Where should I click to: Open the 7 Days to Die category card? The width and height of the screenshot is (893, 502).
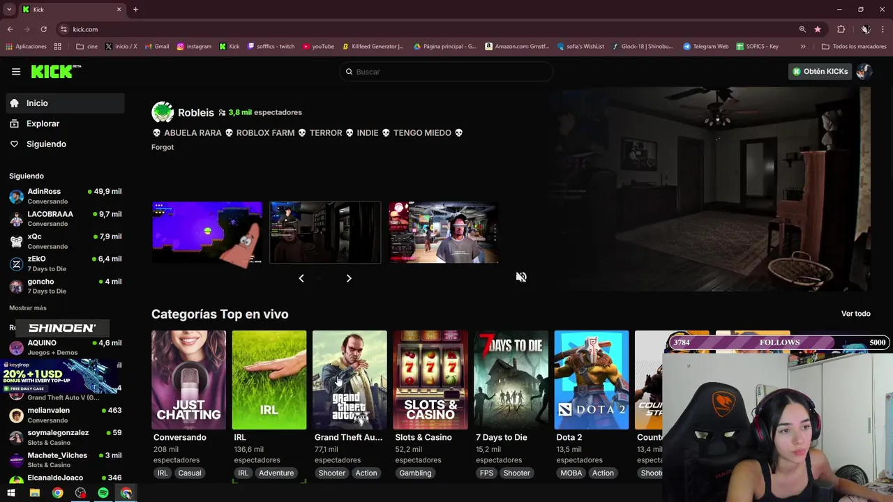point(511,380)
